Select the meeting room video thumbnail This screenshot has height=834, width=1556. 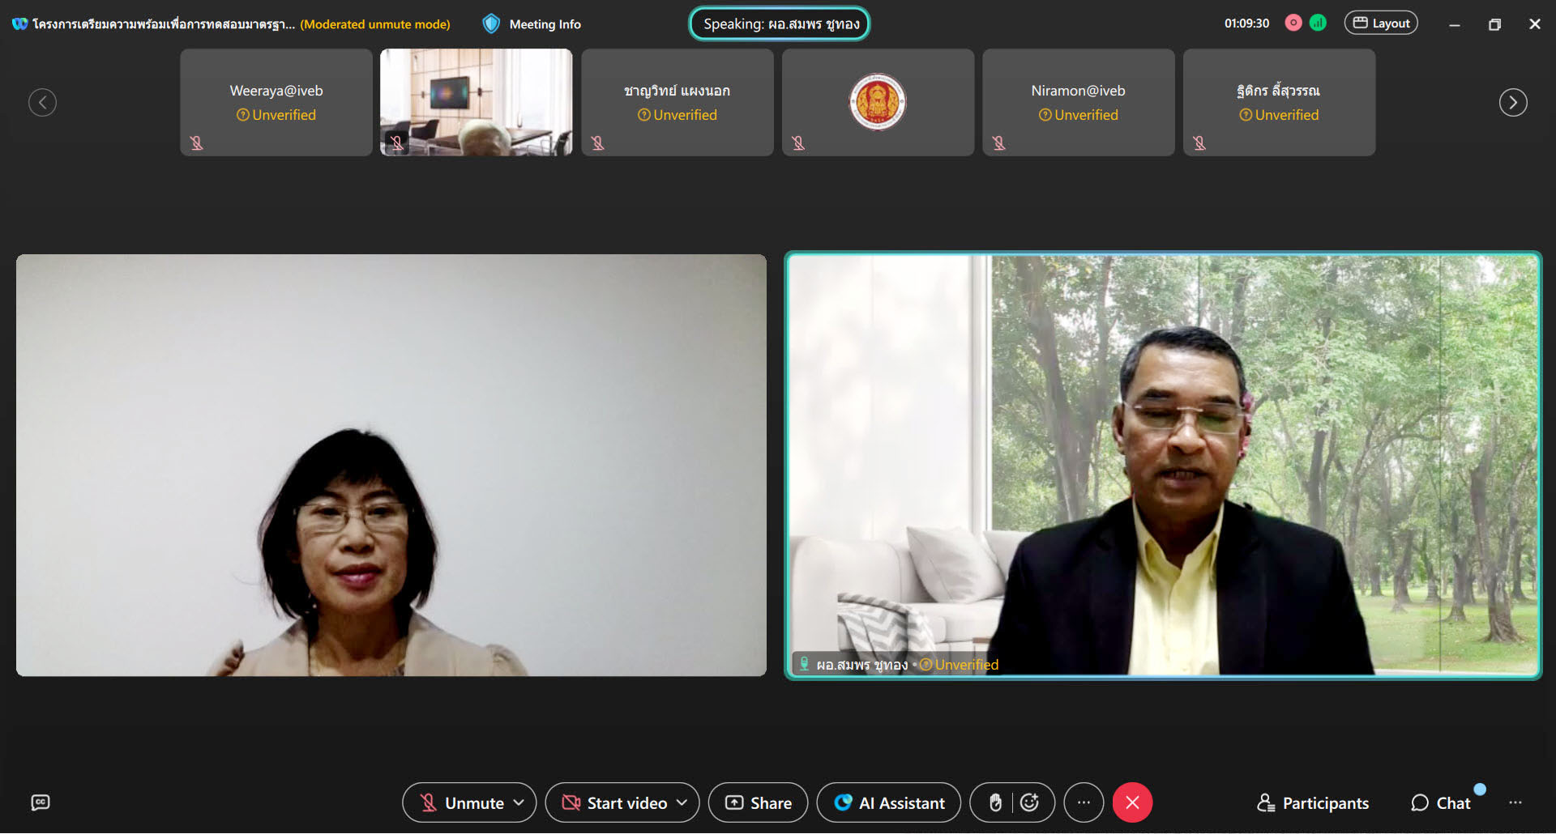(477, 102)
